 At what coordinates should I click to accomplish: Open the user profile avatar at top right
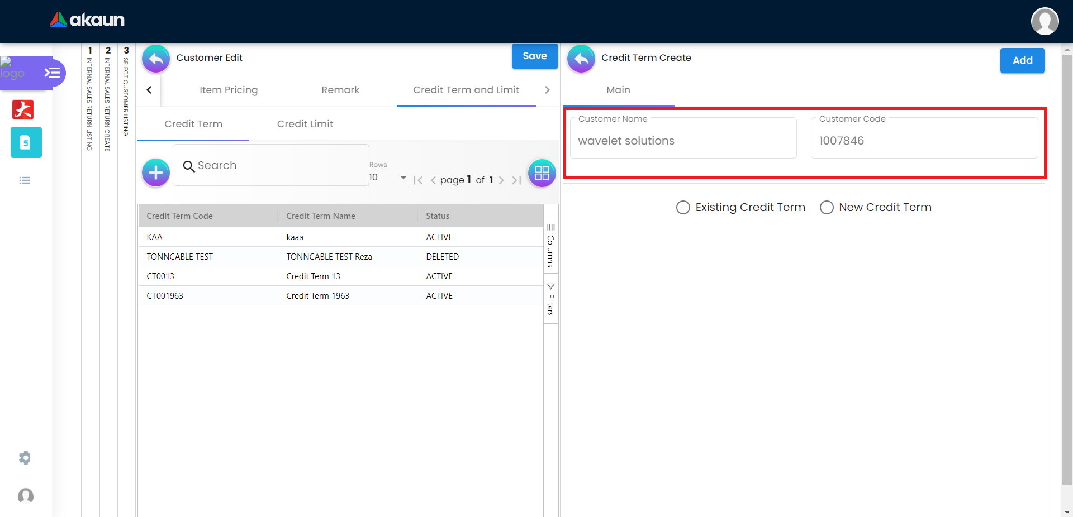[1044, 21]
